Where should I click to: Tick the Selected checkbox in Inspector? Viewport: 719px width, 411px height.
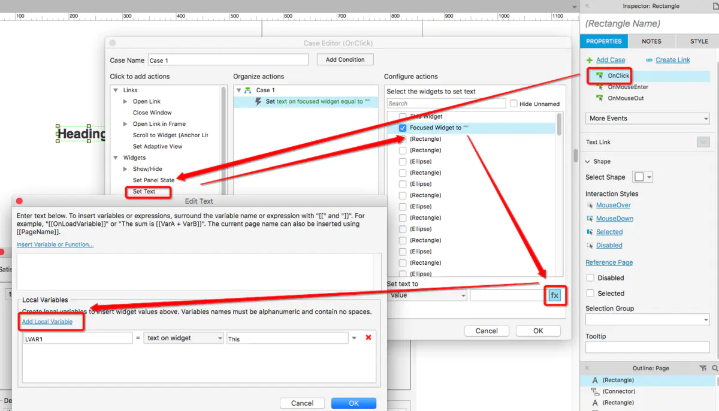[590, 294]
